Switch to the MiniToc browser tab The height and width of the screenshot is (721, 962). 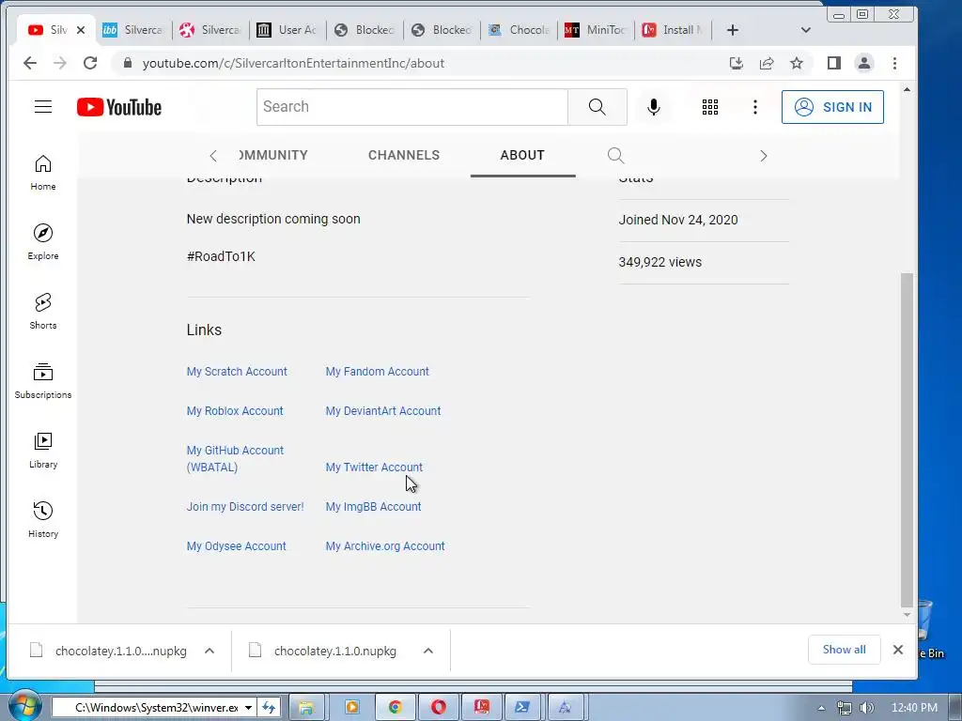595,30
